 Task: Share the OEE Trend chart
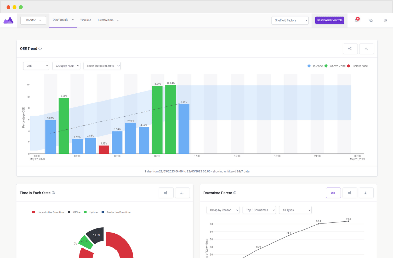(x=350, y=49)
